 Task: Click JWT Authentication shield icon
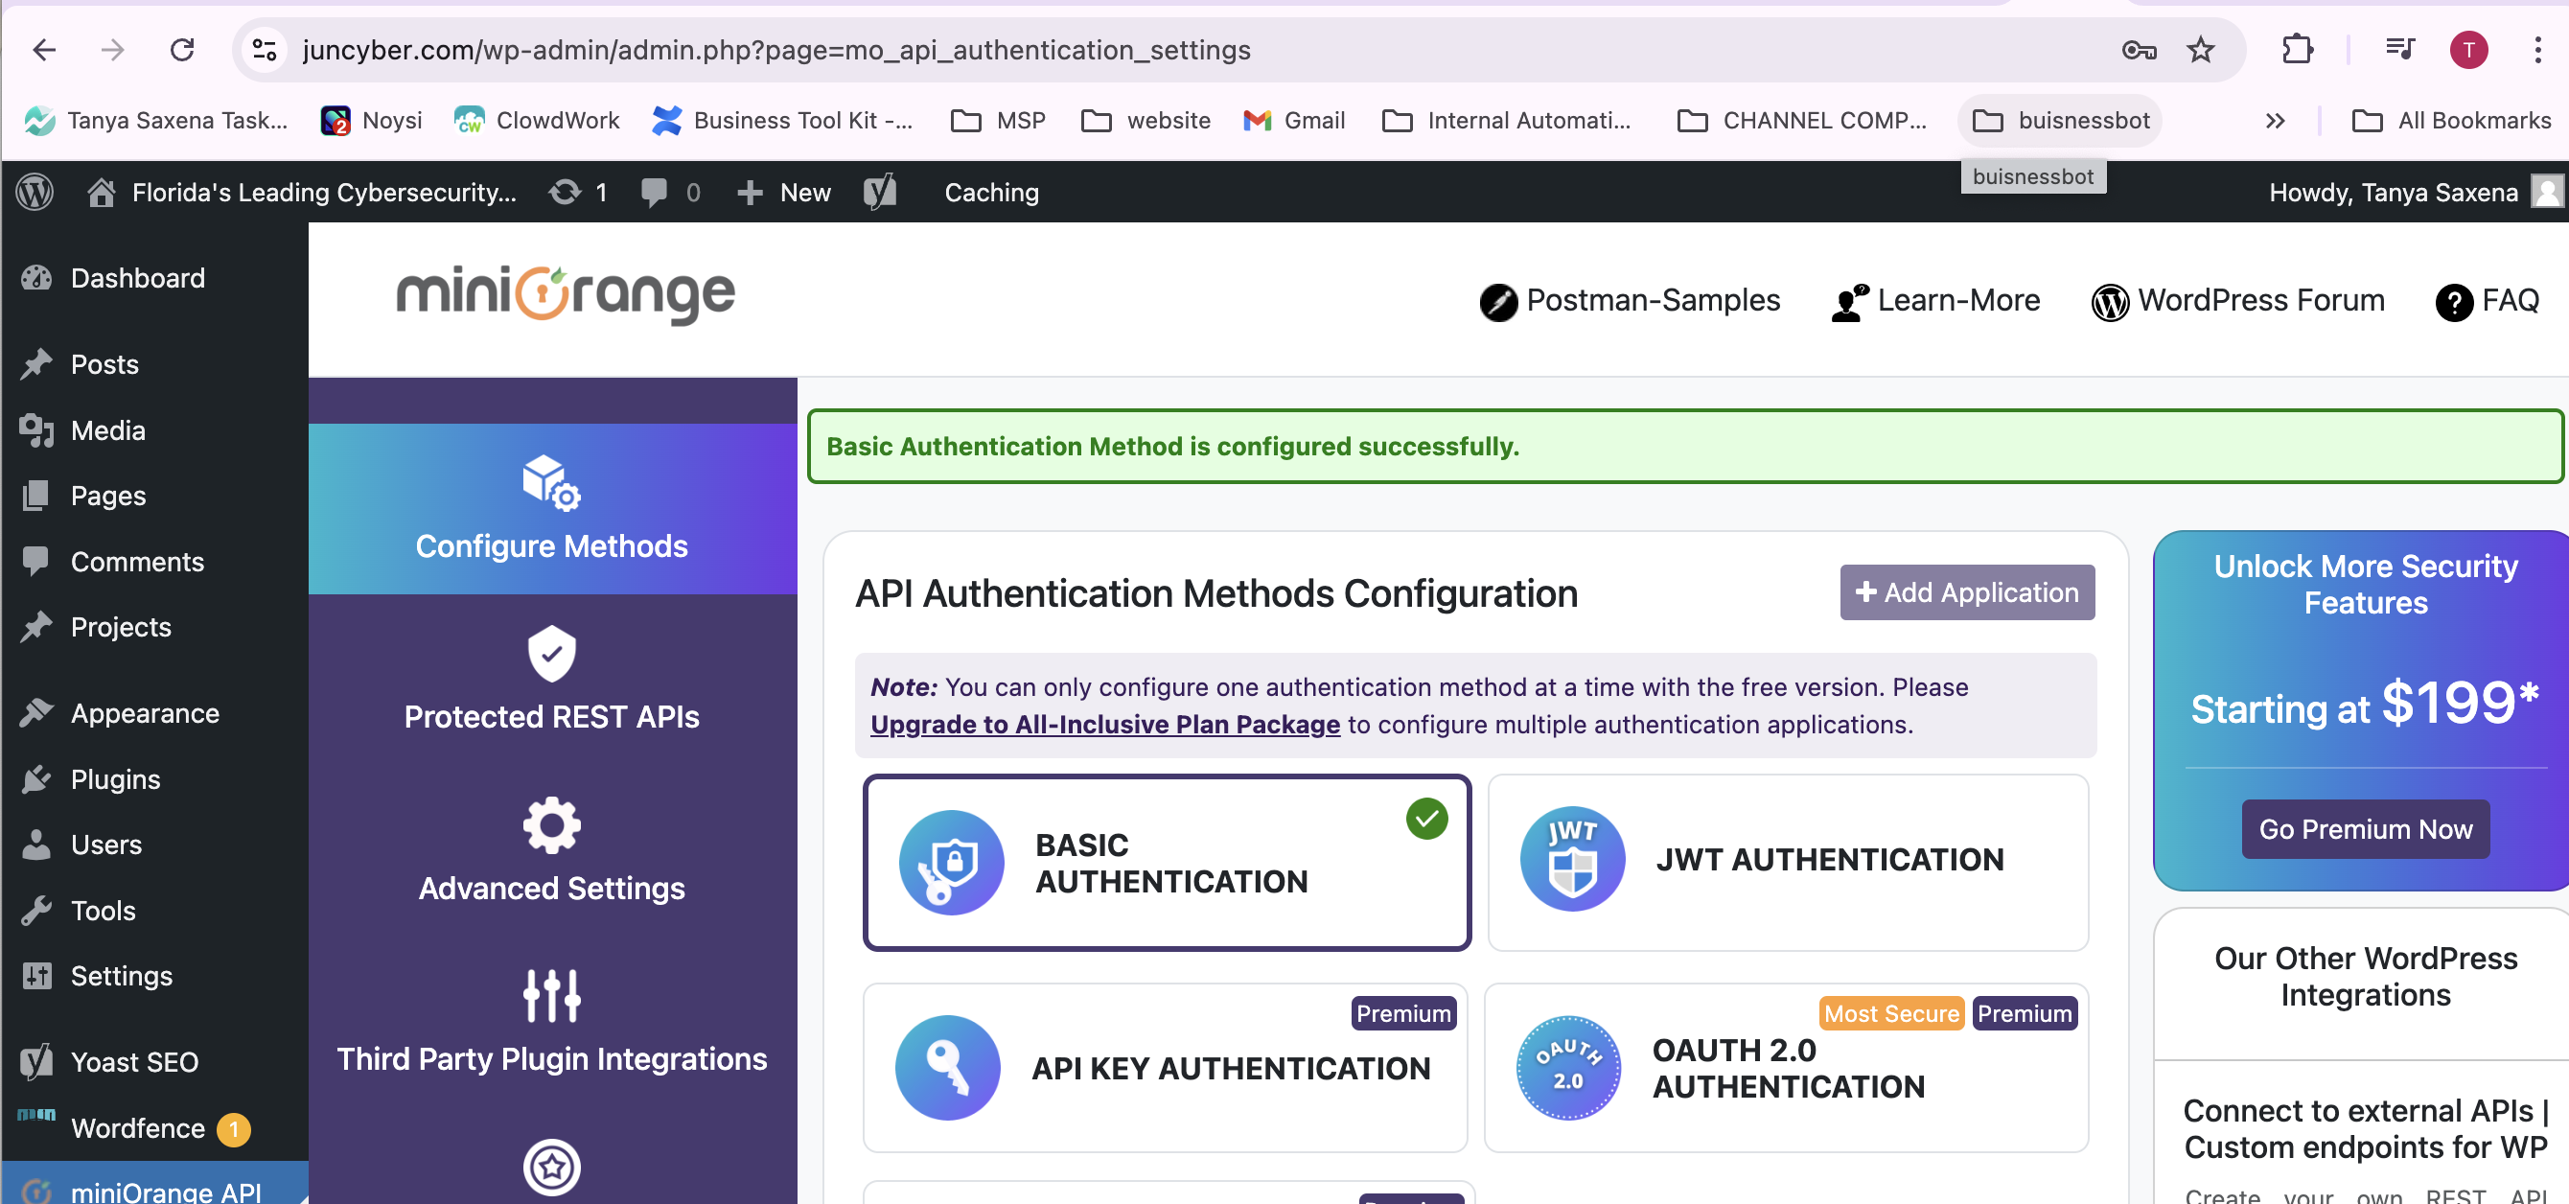[x=1573, y=859]
